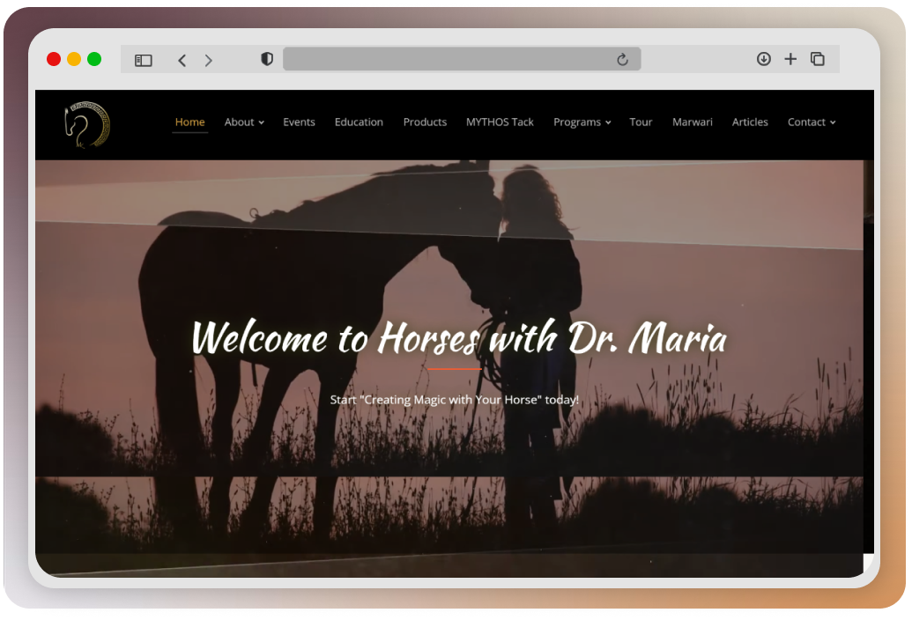Open the Marwari page

click(692, 122)
